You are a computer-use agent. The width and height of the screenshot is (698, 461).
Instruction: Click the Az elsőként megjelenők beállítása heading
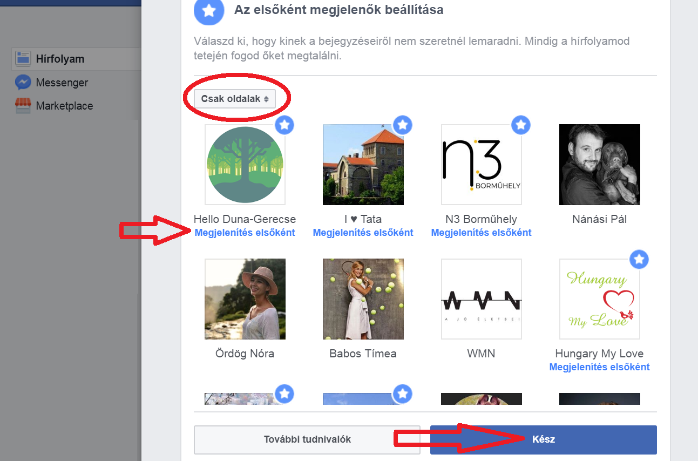coord(339,10)
